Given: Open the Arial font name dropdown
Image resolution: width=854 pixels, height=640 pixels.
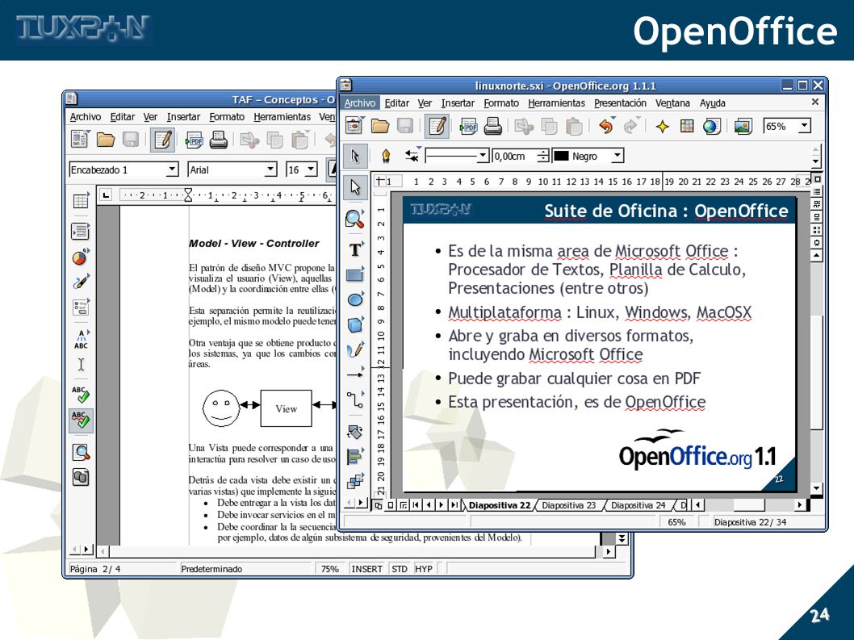Looking at the screenshot, I should 270,169.
